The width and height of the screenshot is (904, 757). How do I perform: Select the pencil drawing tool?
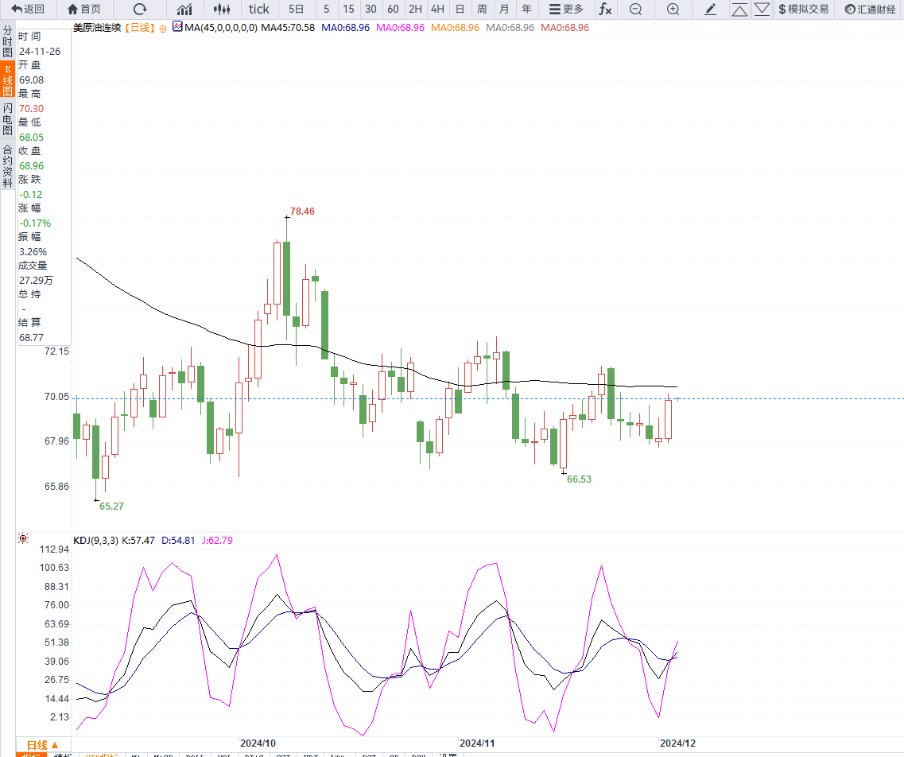pyautogui.click(x=711, y=10)
